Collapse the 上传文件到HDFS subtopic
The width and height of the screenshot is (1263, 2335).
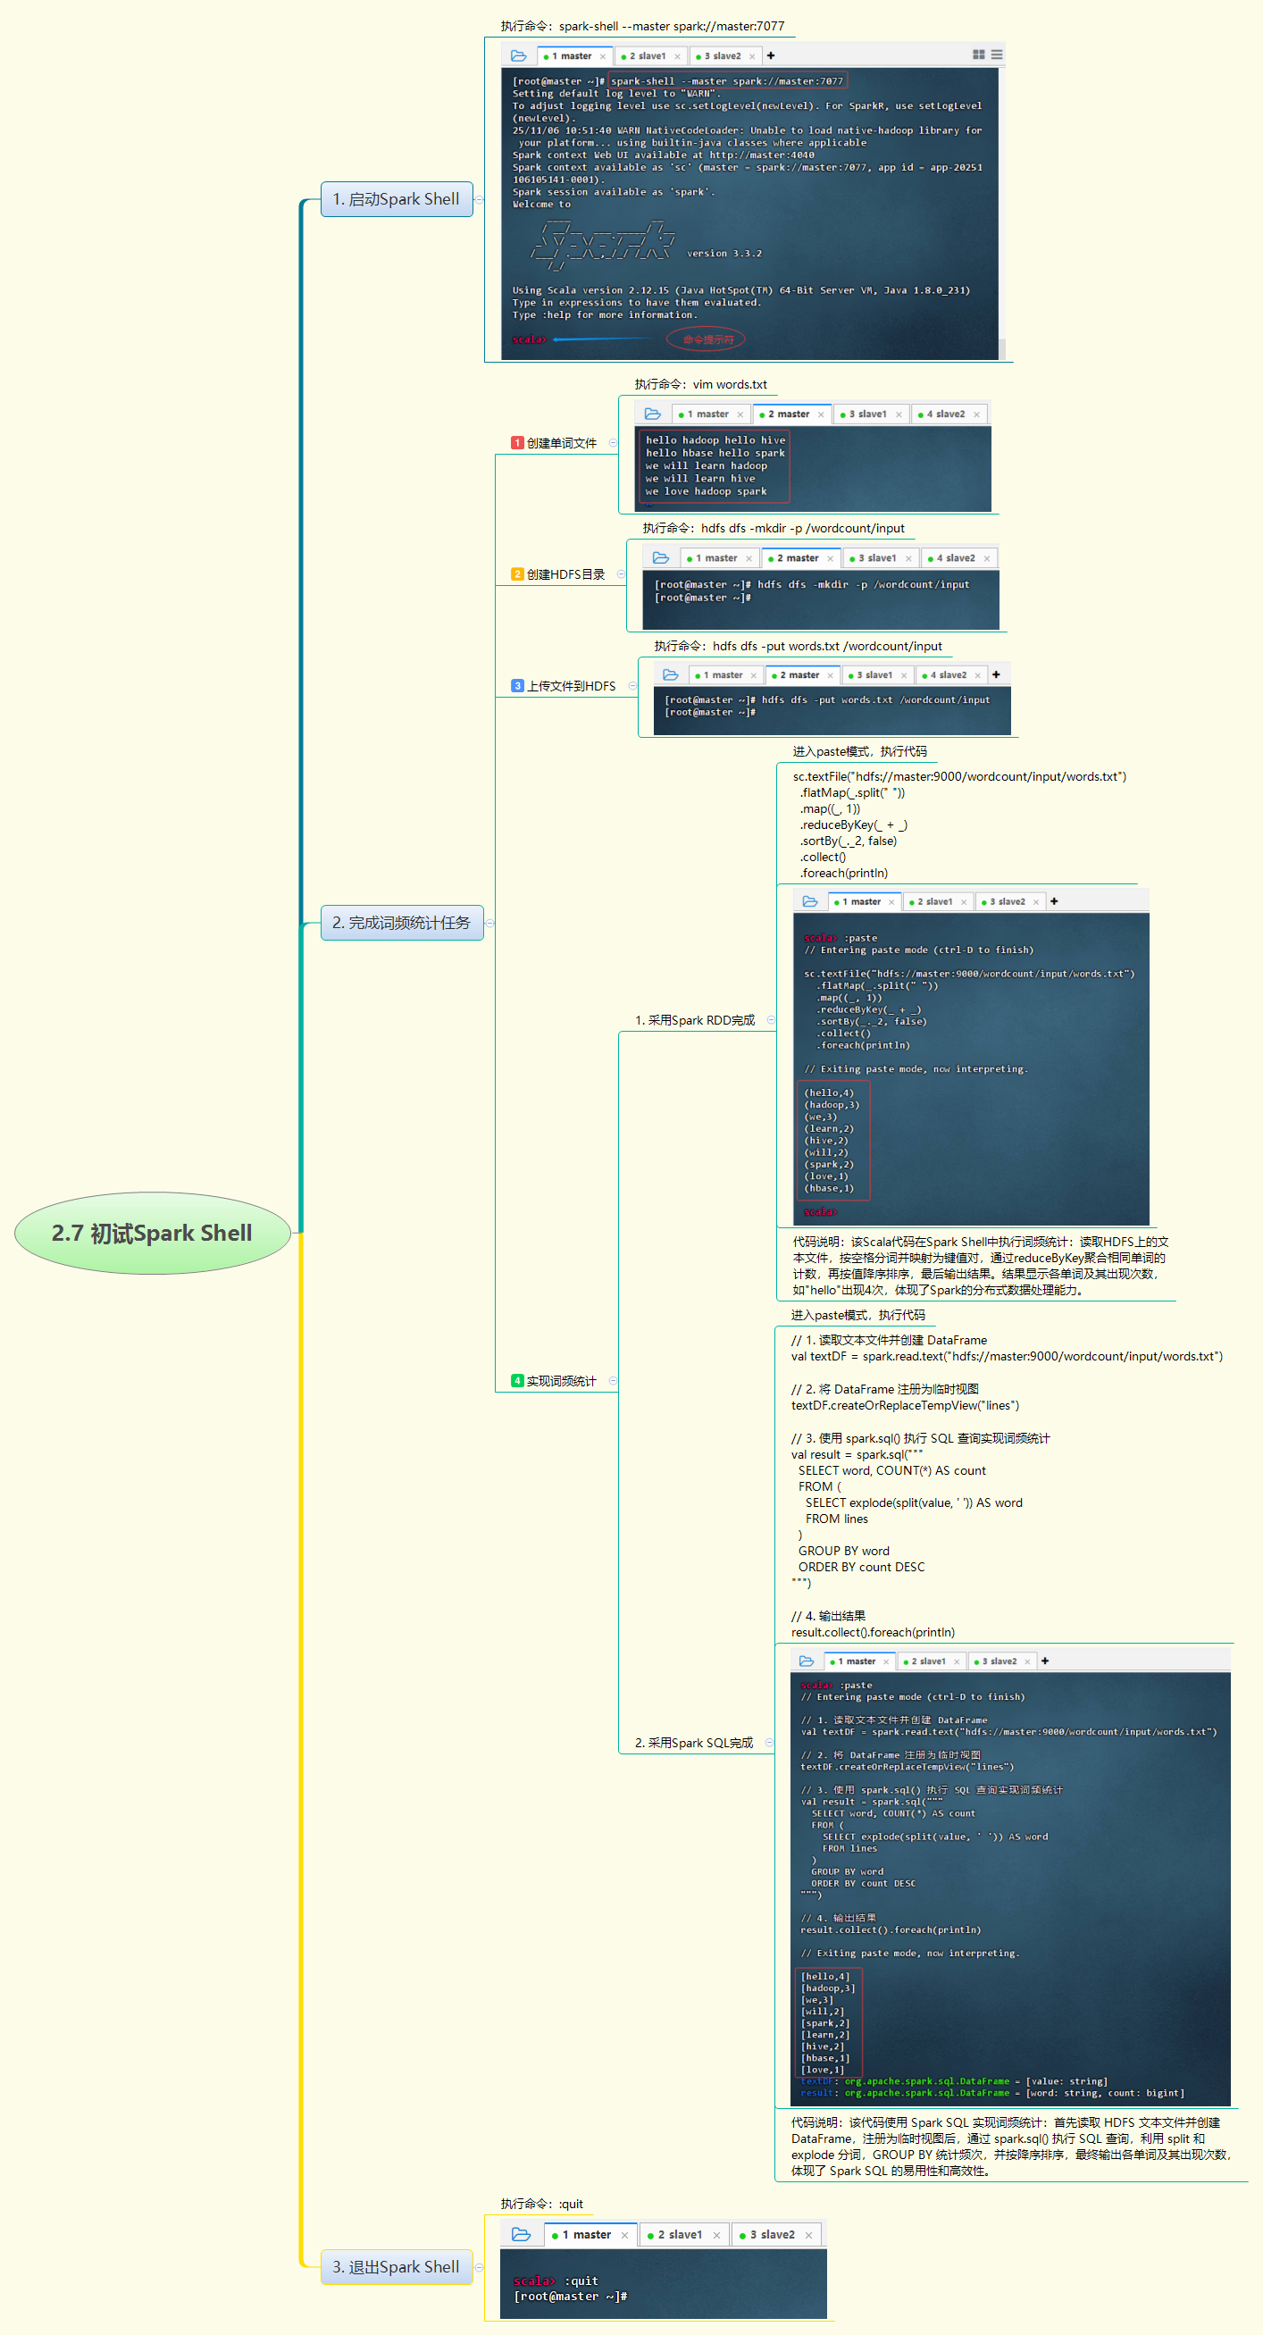click(x=633, y=685)
